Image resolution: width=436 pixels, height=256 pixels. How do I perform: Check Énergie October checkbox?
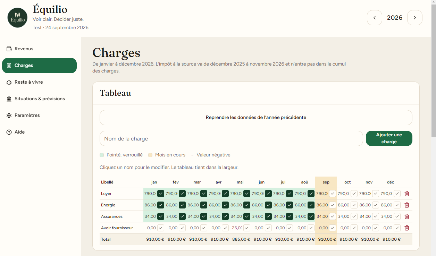[x=354, y=205]
